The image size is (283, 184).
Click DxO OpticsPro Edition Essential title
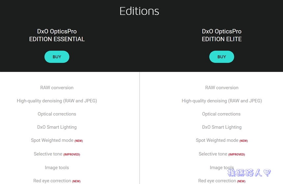(57, 35)
